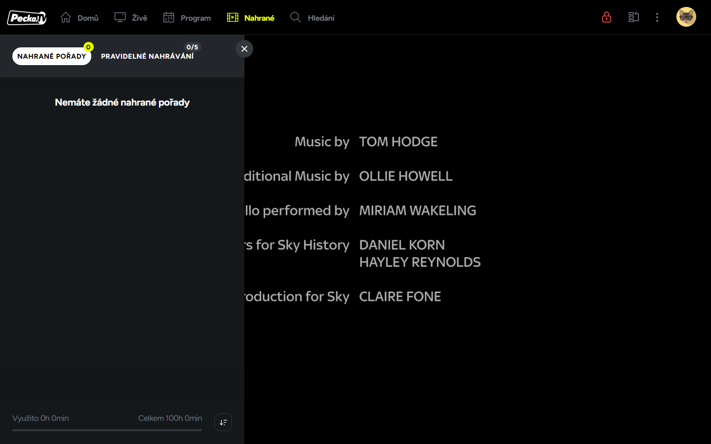Open the three-dot more options menu
This screenshot has width=711, height=444.
657,17
